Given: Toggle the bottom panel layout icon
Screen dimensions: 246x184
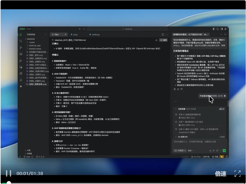Looking at the screenshot, I should click(x=218, y=29).
